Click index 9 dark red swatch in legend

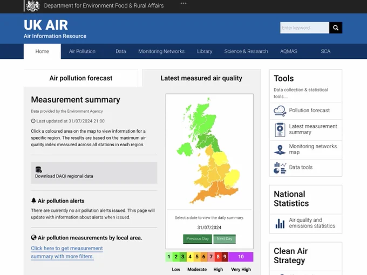[225, 257]
